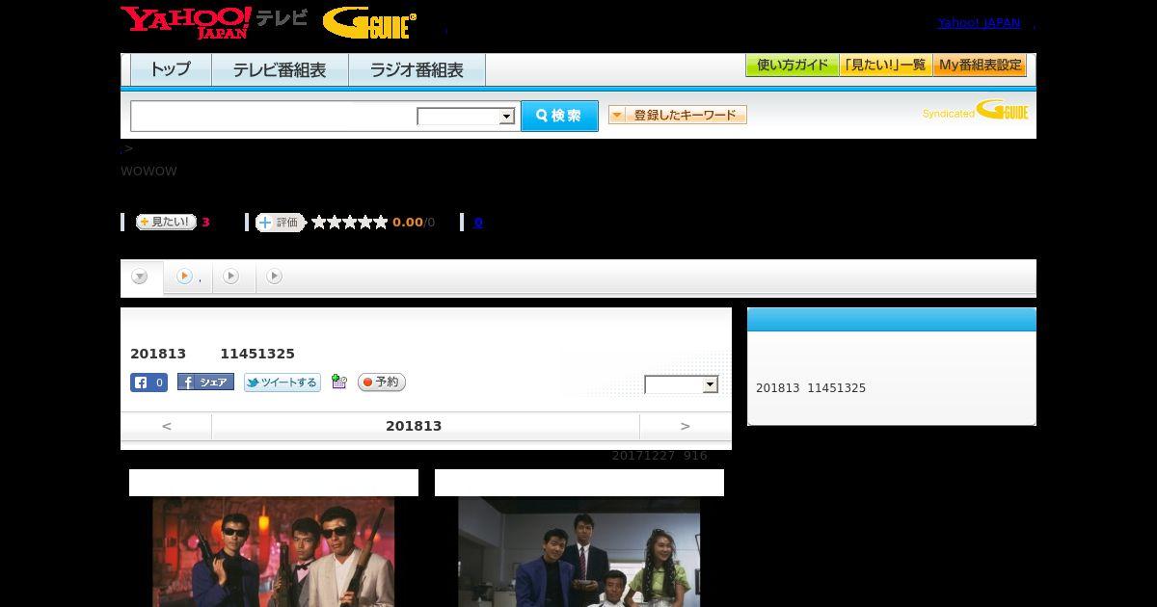Image resolution: width=1157 pixels, height=607 pixels.
Task: Click 201813 11451325 text in the right sidebar
Action: (811, 388)
